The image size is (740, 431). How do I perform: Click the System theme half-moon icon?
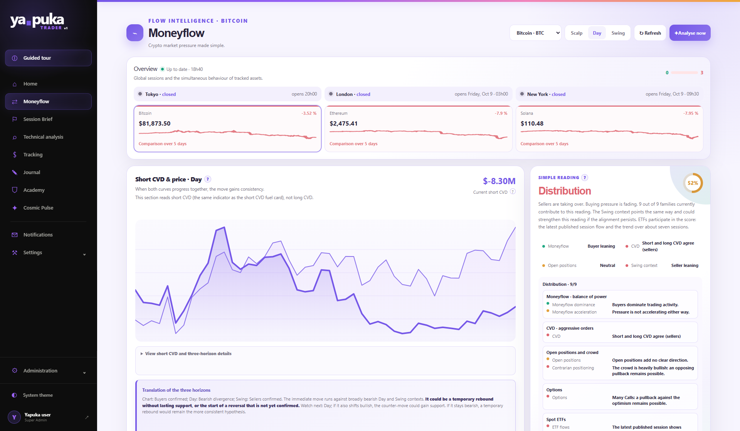[x=14, y=395]
